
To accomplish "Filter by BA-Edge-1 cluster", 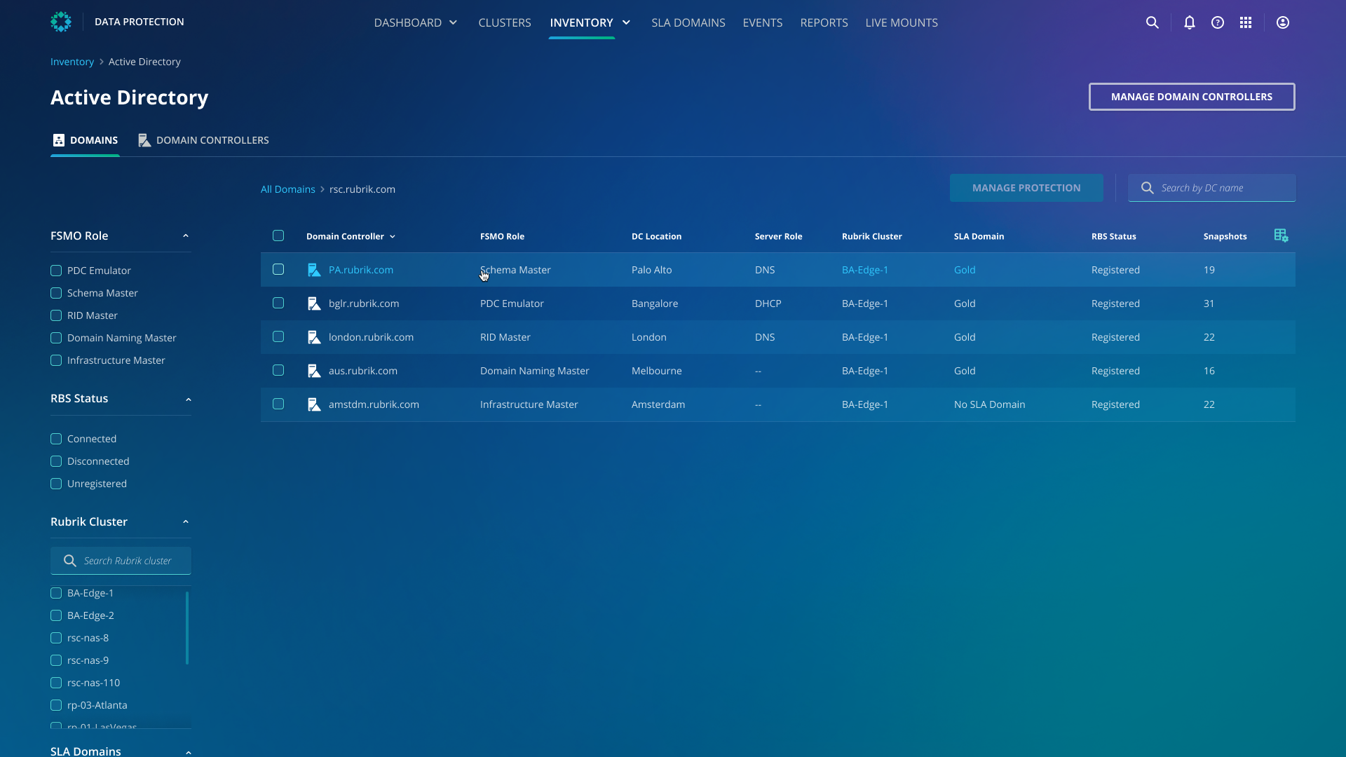I will tap(56, 593).
